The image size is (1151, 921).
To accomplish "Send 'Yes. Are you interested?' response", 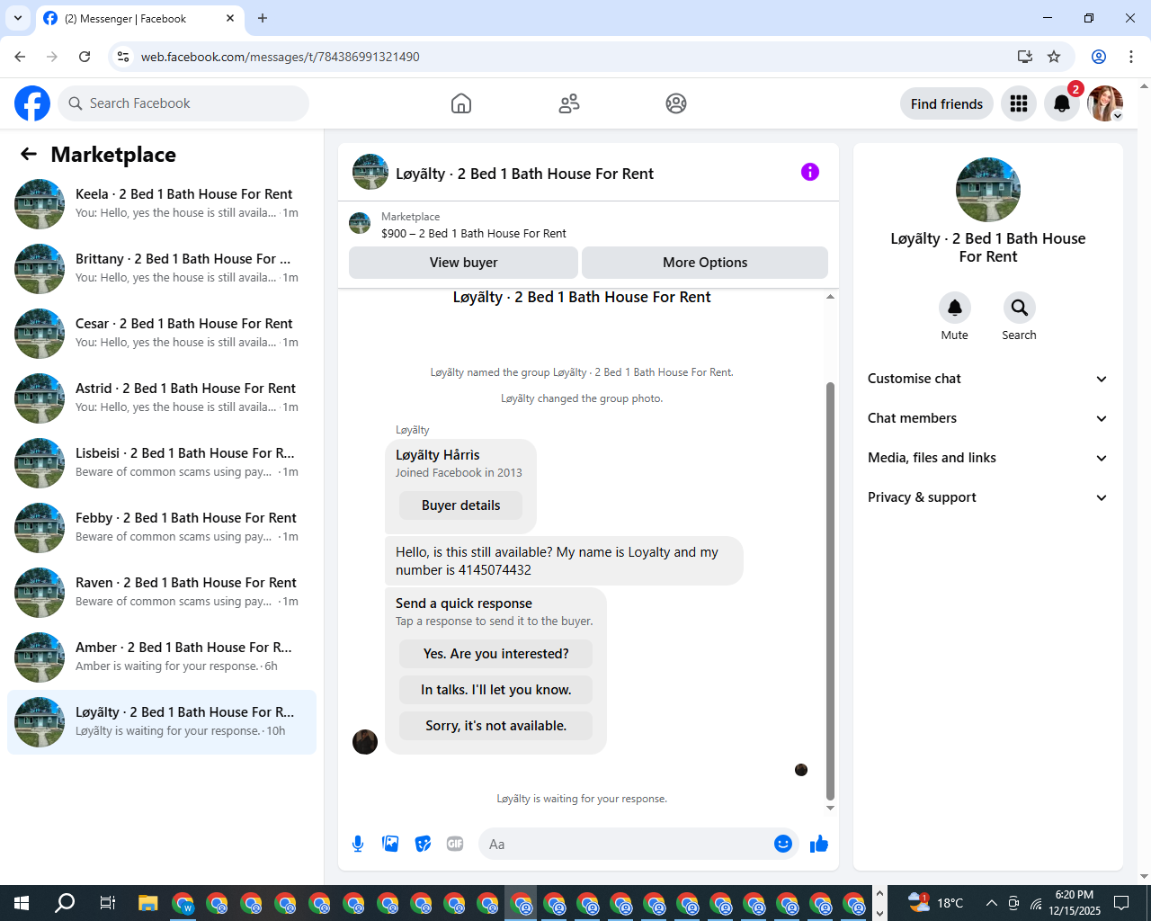I will [x=496, y=654].
